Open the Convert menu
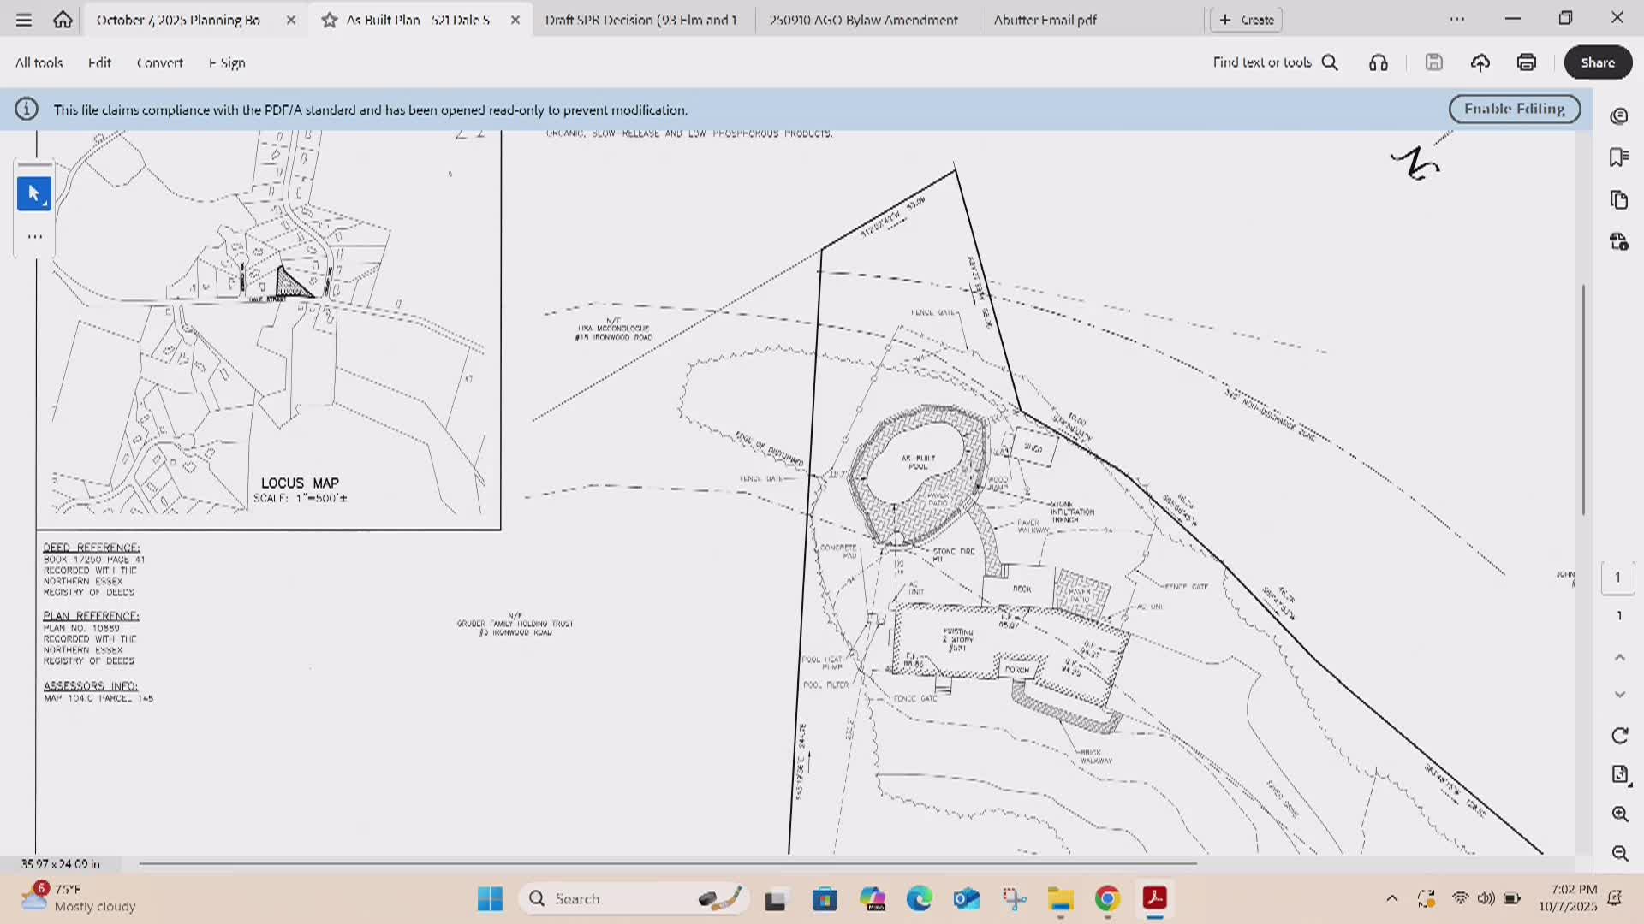The image size is (1644, 924). coord(159,62)
